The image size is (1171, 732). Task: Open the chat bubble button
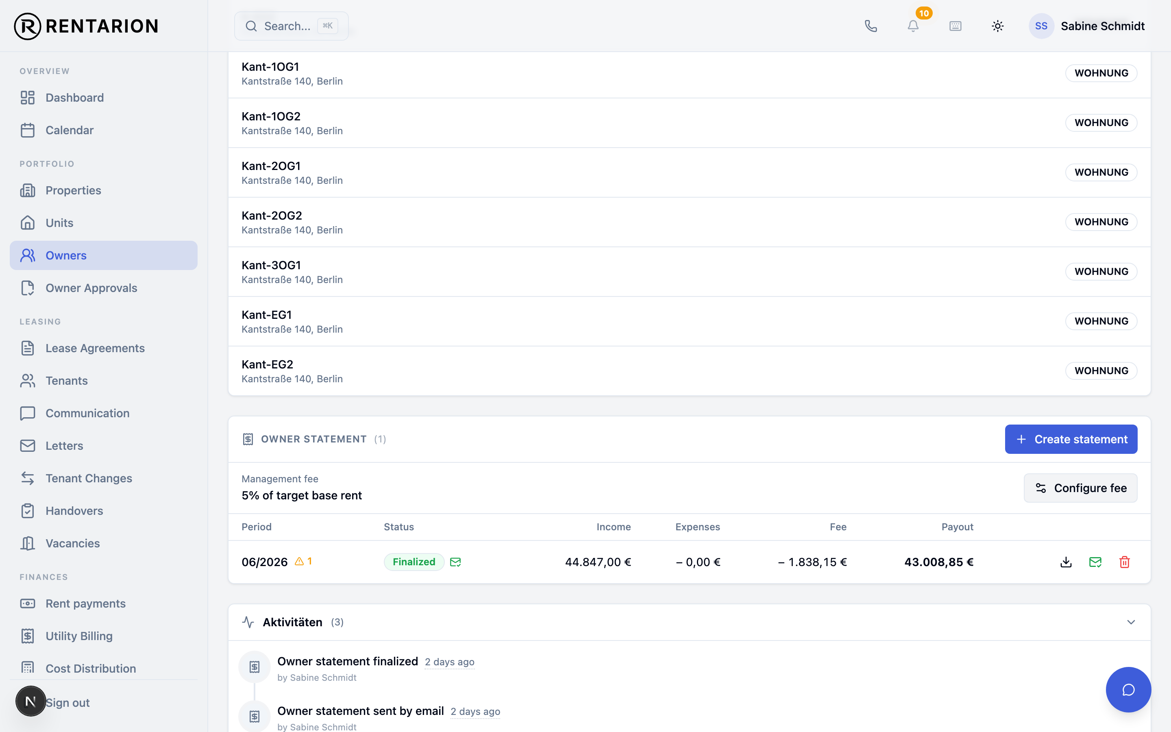(1128, 689)
